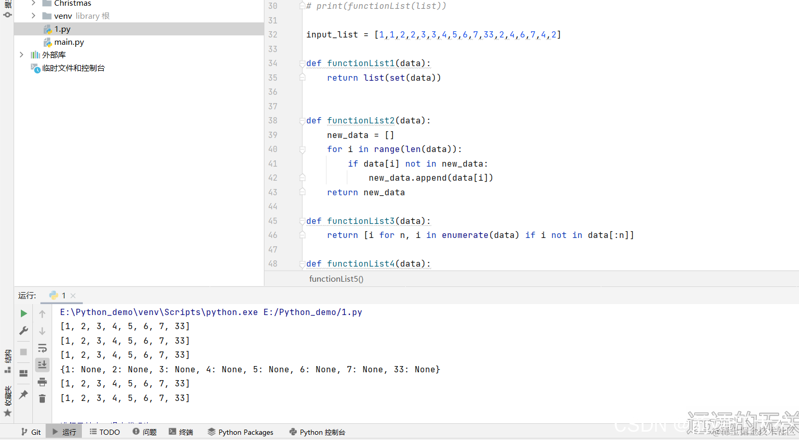Open the 结构 side panel

click(7, 361)
